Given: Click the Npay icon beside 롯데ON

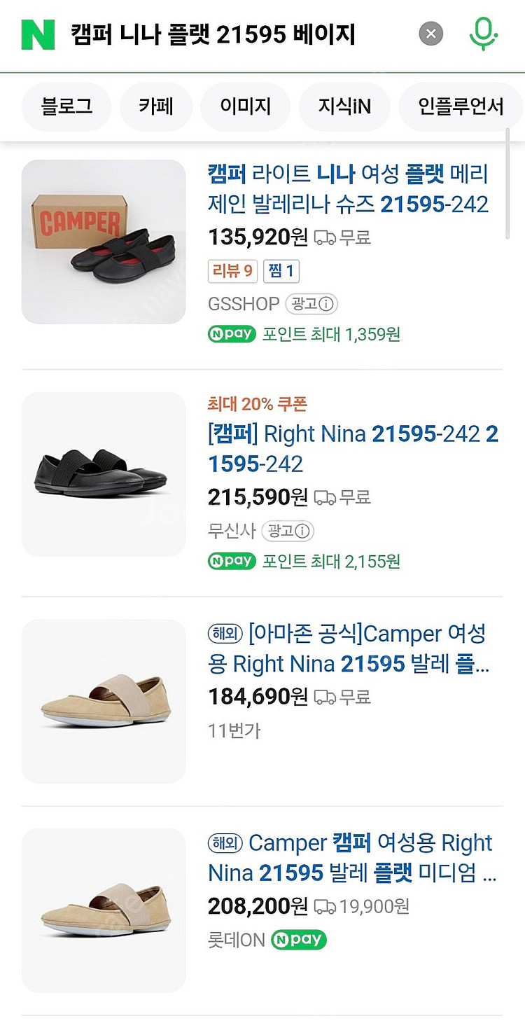Looking at the screenshot, I should [299, 939].
